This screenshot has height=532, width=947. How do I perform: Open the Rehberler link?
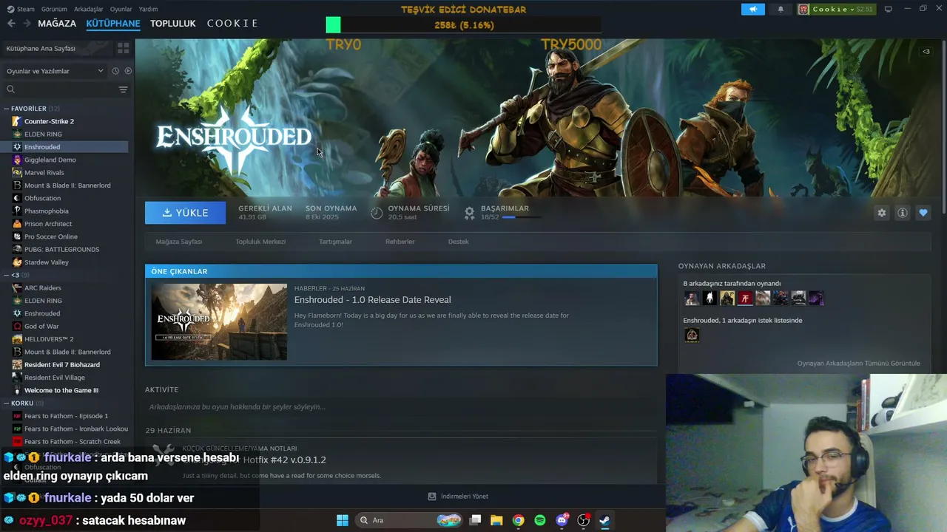pyautogui.click(x=400, y=242)
